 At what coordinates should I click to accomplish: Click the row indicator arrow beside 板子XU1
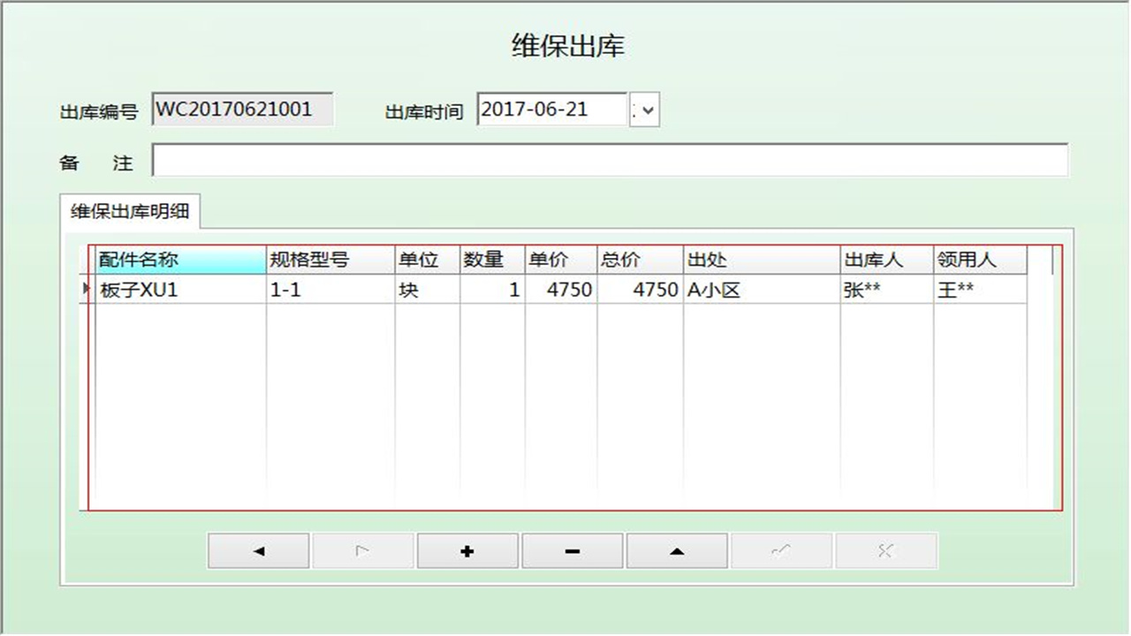(x=84, y=289)
